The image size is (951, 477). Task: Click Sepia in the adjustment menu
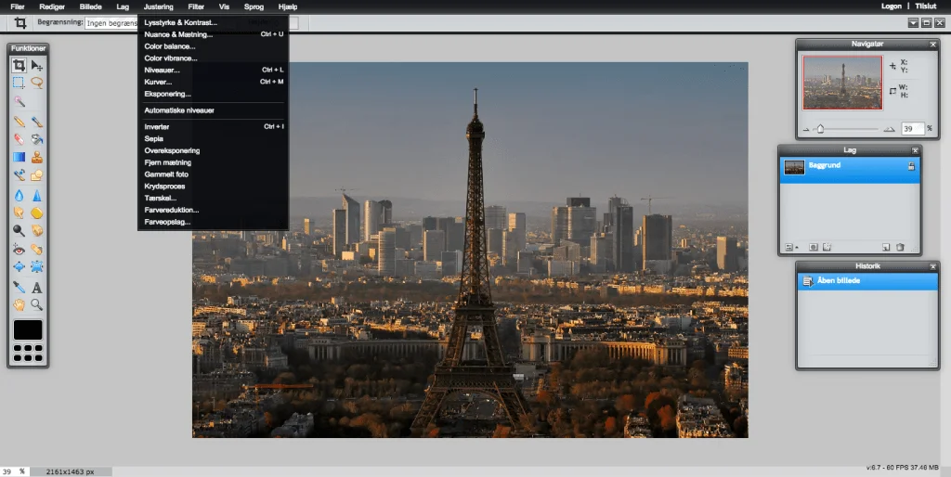click(154, 138)
